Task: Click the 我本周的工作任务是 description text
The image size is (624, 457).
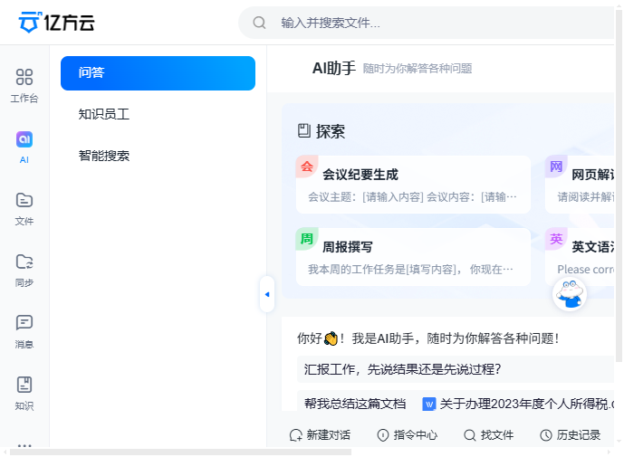Action: 410,270
